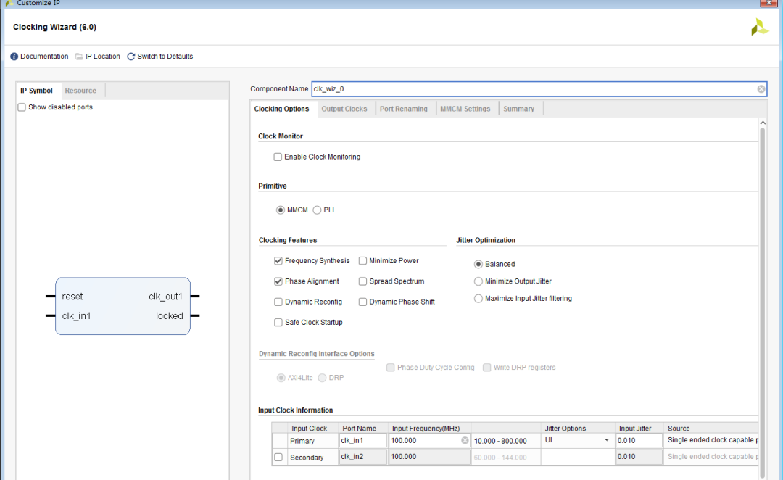Image resolution: width=783 pixels, height=480 pixels.
Task: Select the Clocking Options tab
Action: [281, 109]
